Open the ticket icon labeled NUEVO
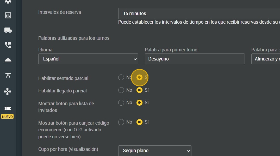Screen dimensions: 280x156 tap(8, 108)
